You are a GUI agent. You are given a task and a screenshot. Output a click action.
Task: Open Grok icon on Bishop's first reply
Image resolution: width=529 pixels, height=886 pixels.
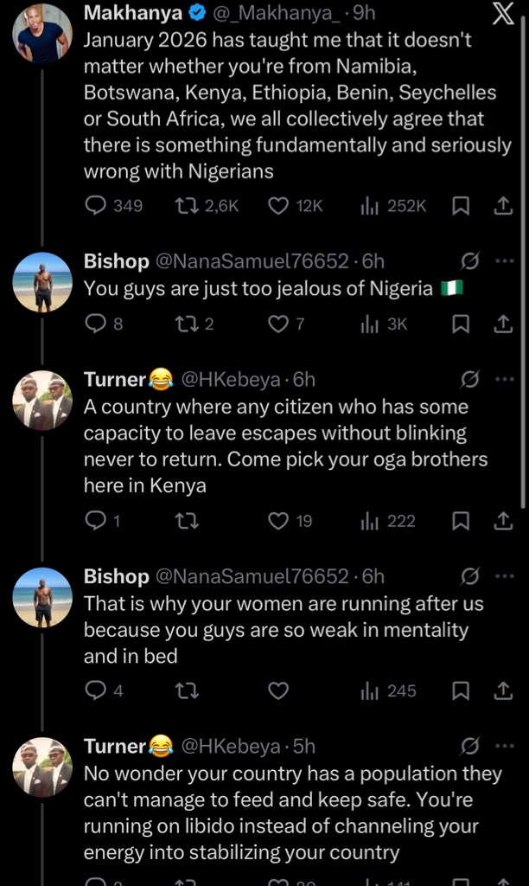pos(469,261)
